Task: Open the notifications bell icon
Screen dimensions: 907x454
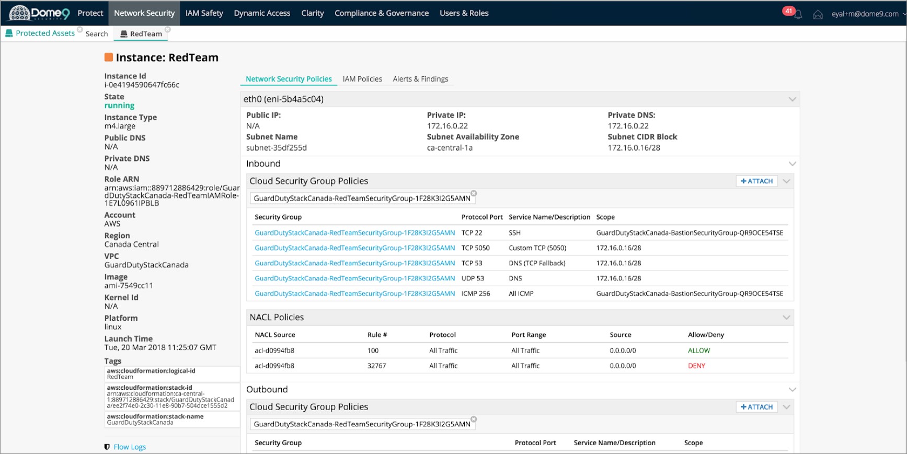Action: click(x=798, y=15)
